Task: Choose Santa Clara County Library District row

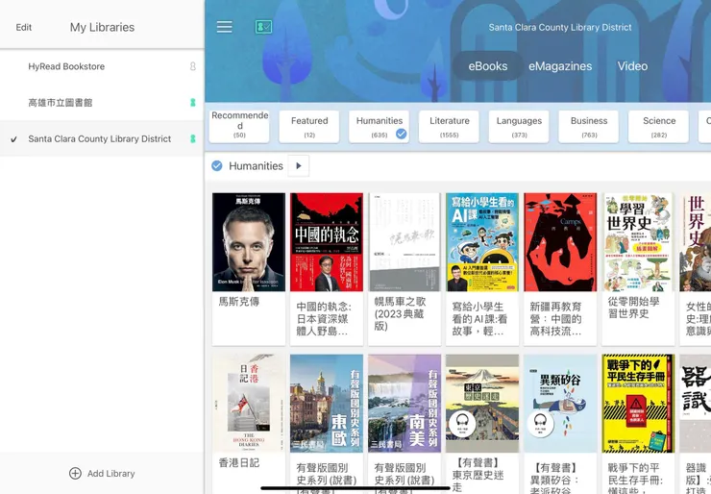Action: coord(102,138)
